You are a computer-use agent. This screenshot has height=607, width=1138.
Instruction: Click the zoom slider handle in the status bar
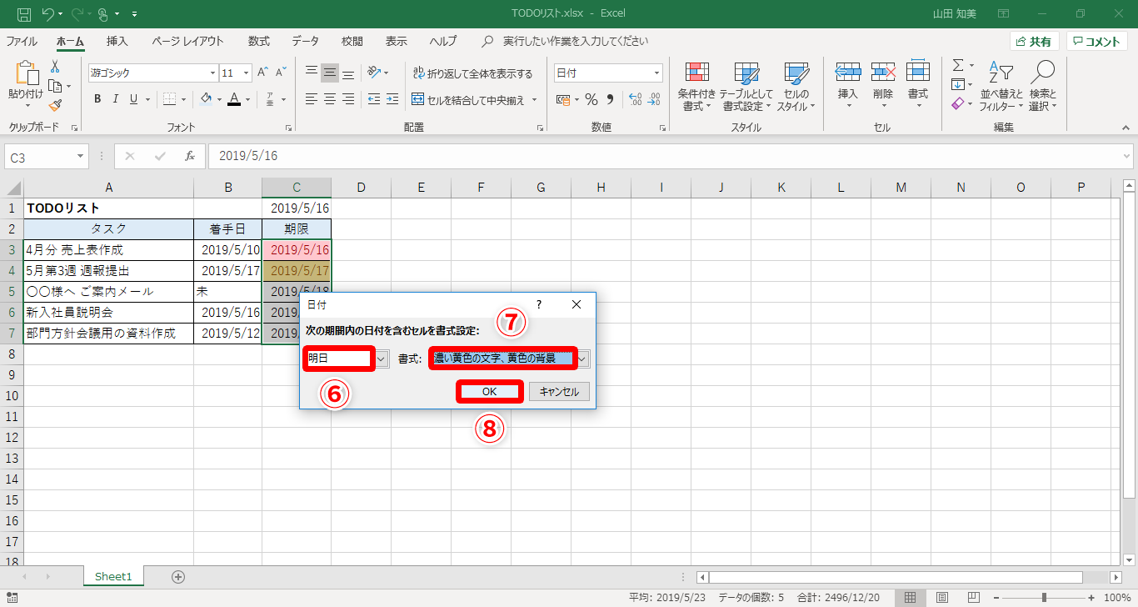1044,597
